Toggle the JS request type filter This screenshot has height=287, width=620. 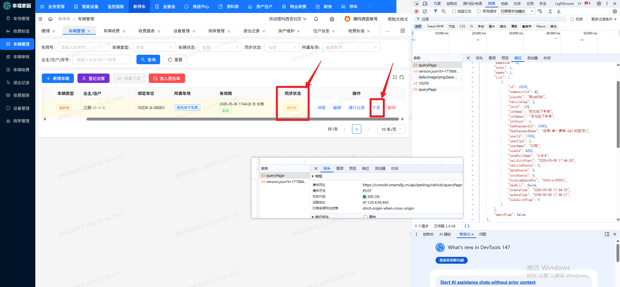coord(472,27)
